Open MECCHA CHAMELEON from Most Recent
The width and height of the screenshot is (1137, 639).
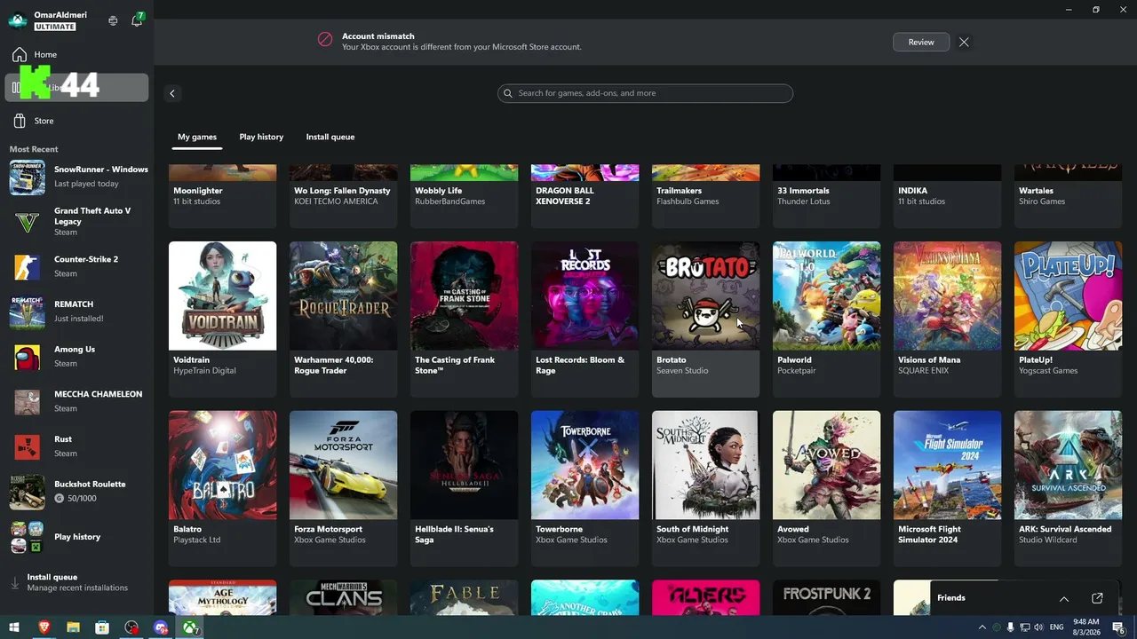pos(78,401)
